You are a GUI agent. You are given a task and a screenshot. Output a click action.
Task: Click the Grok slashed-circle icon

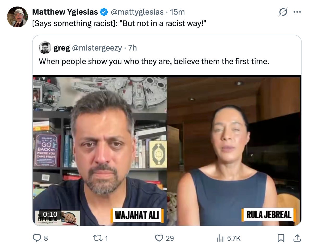[x=283, y=12]
